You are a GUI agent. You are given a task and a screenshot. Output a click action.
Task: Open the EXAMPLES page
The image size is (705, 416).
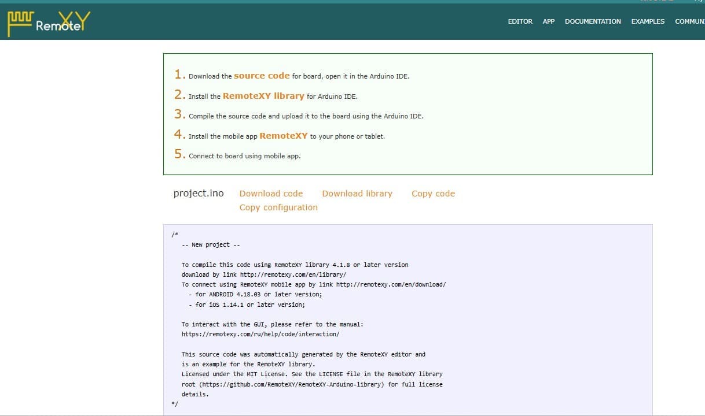click(648, 21)
